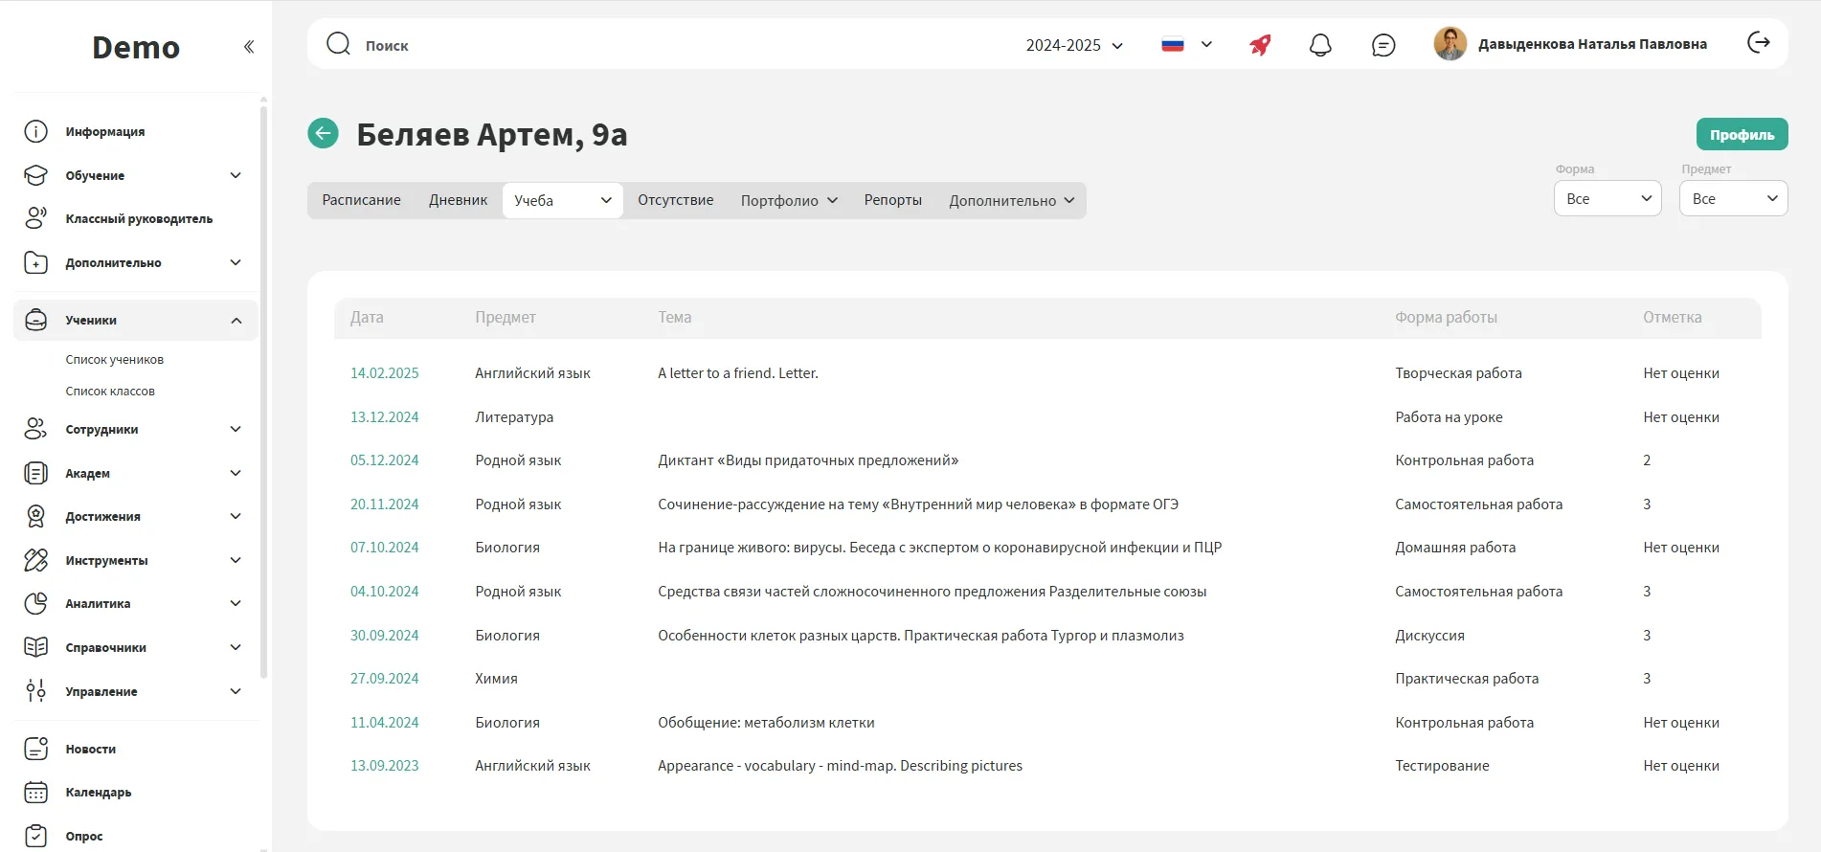Open the language flag selector

click(x=1186, y=45)
